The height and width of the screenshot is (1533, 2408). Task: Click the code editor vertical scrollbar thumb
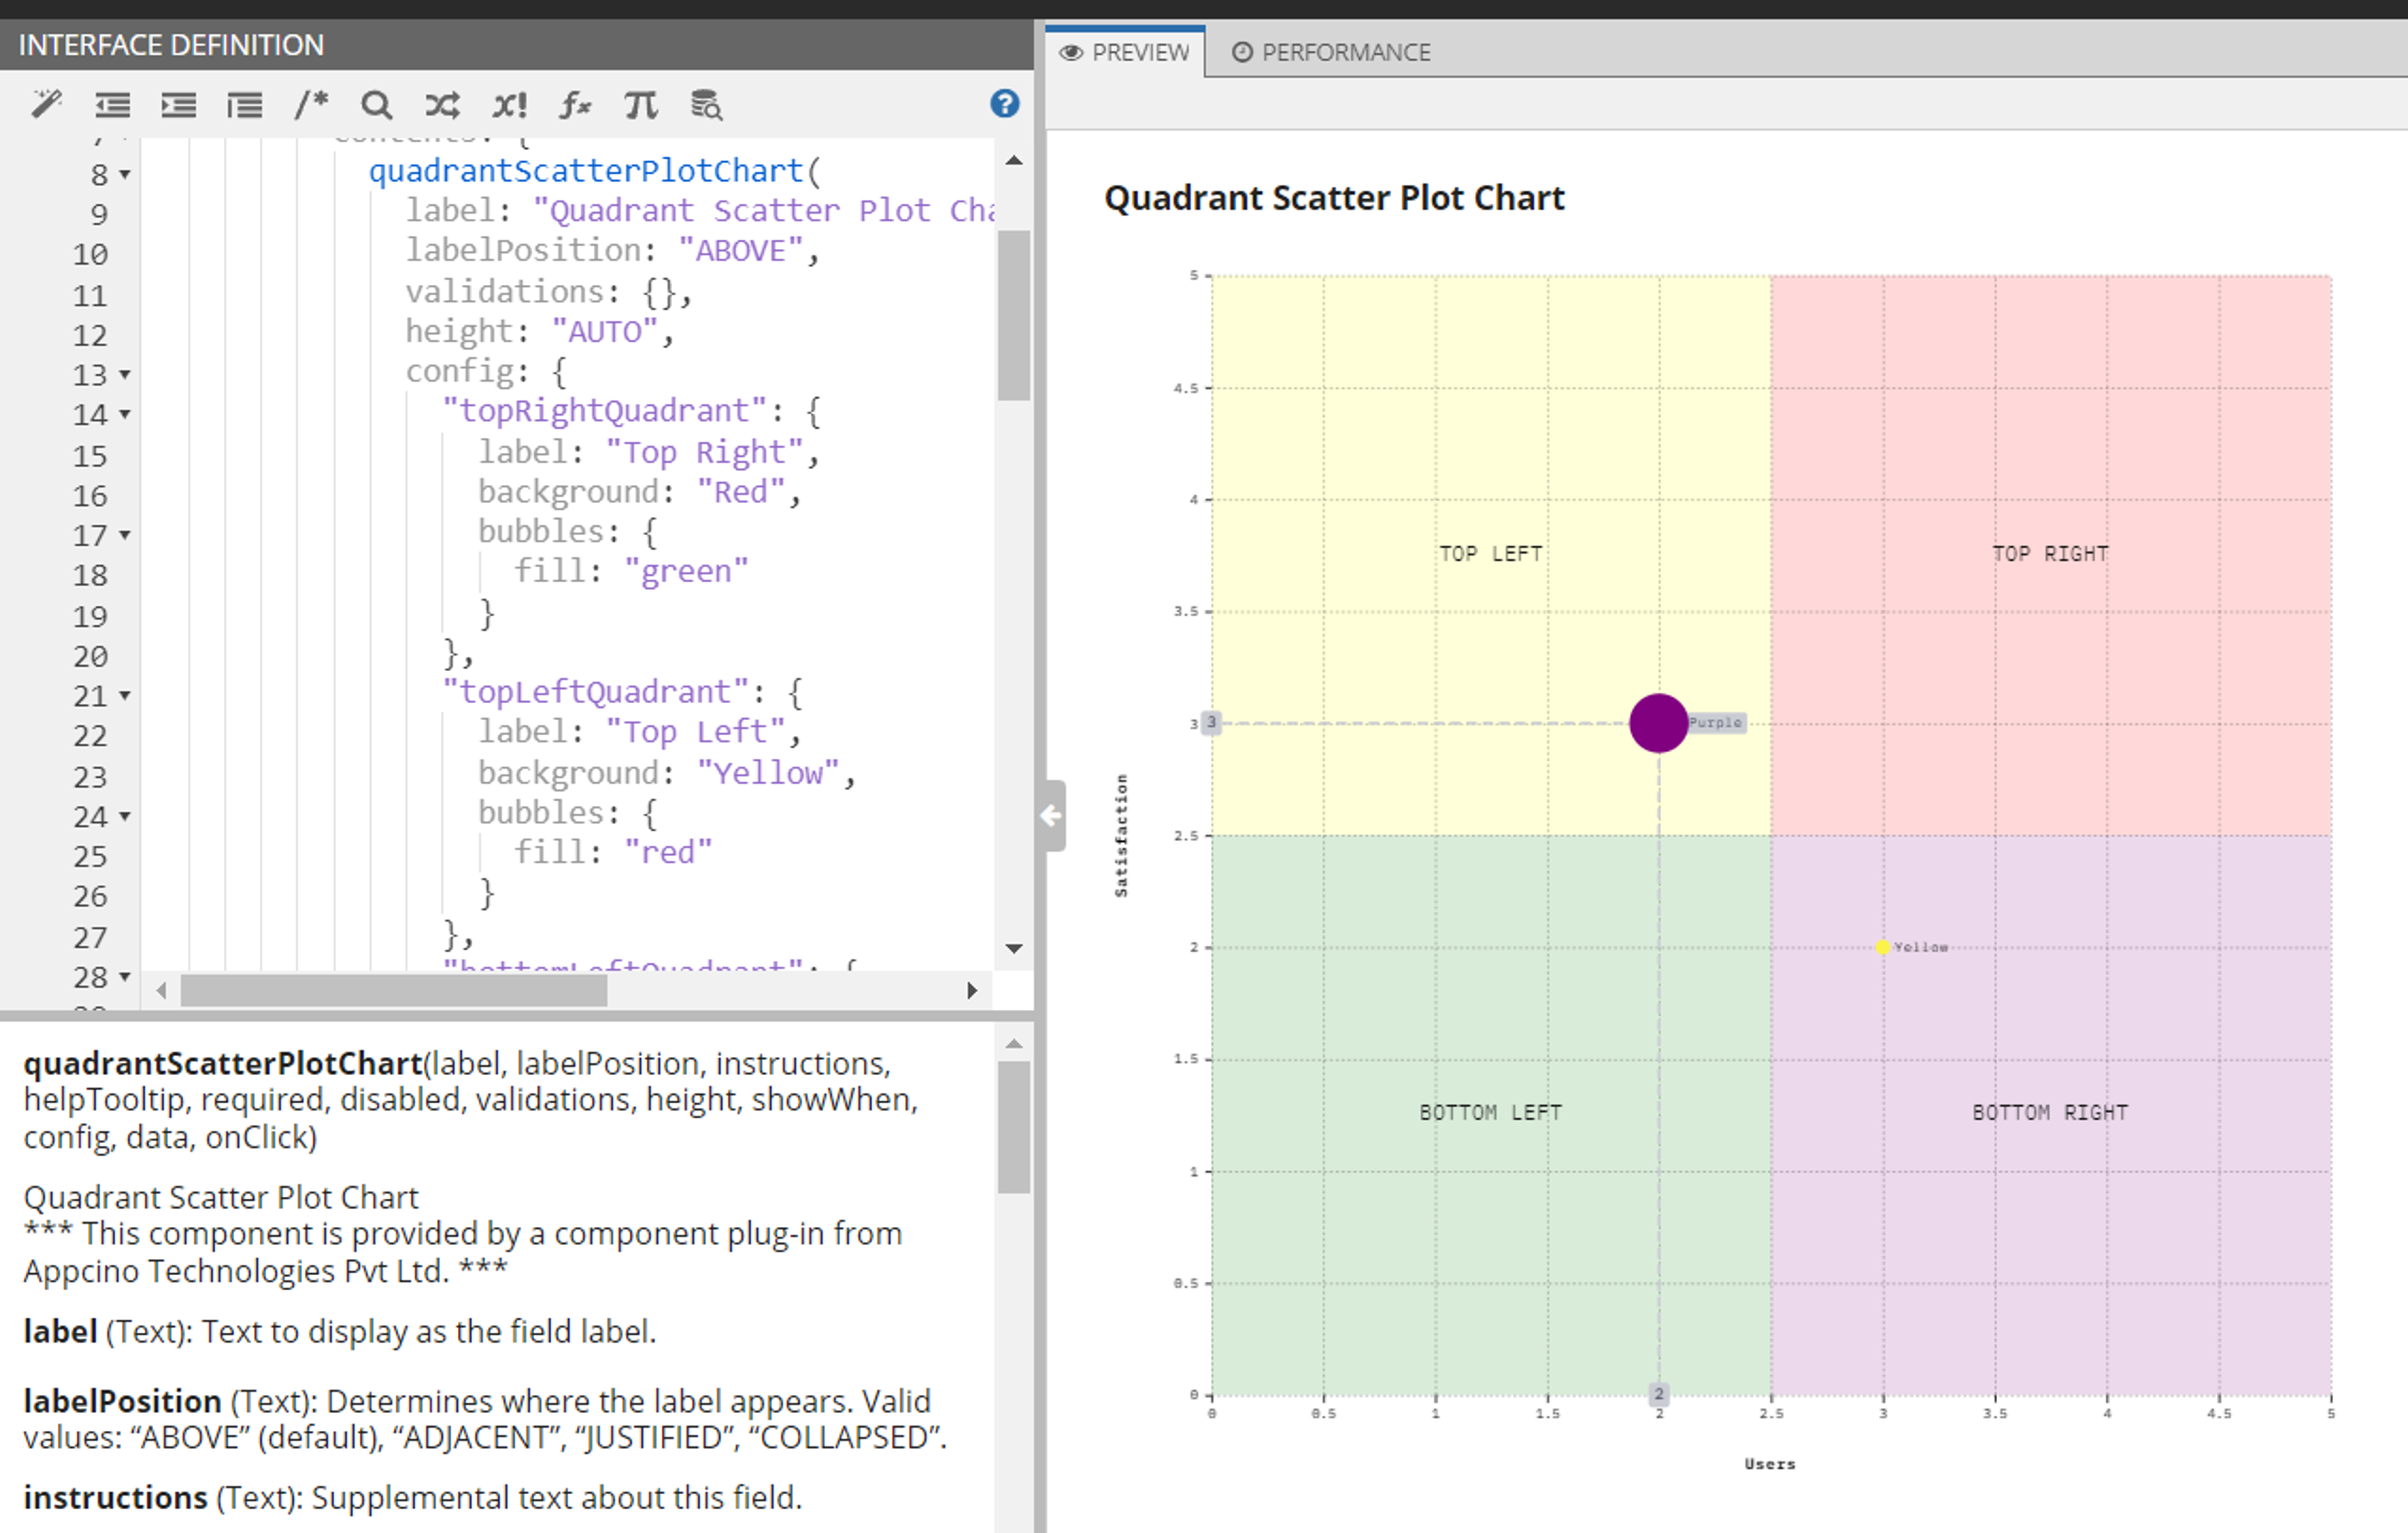click(1014, 315)
